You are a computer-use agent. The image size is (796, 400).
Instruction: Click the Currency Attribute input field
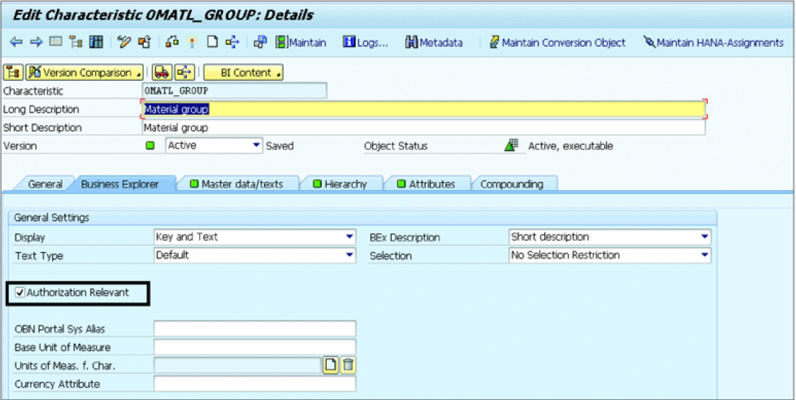point(255,384)
